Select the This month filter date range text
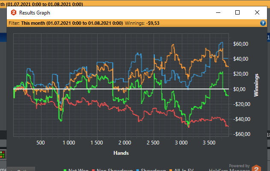The width and height of the screenshot is (270, 171). tap(72, 23)
